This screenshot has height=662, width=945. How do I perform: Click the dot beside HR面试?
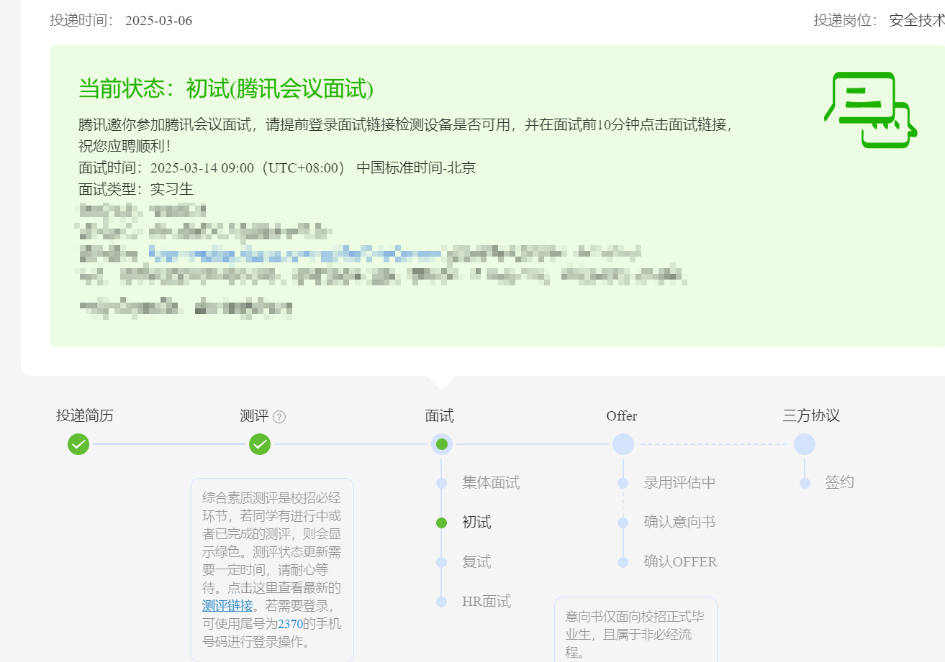click(x=442, y=602)
